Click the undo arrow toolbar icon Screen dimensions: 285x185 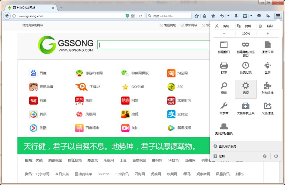coord(222,16)
